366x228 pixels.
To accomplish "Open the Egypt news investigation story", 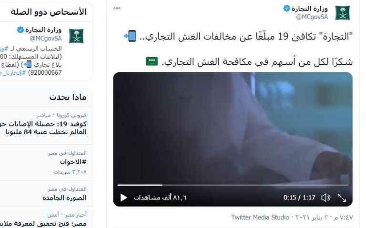I will [x=43, y=223].
